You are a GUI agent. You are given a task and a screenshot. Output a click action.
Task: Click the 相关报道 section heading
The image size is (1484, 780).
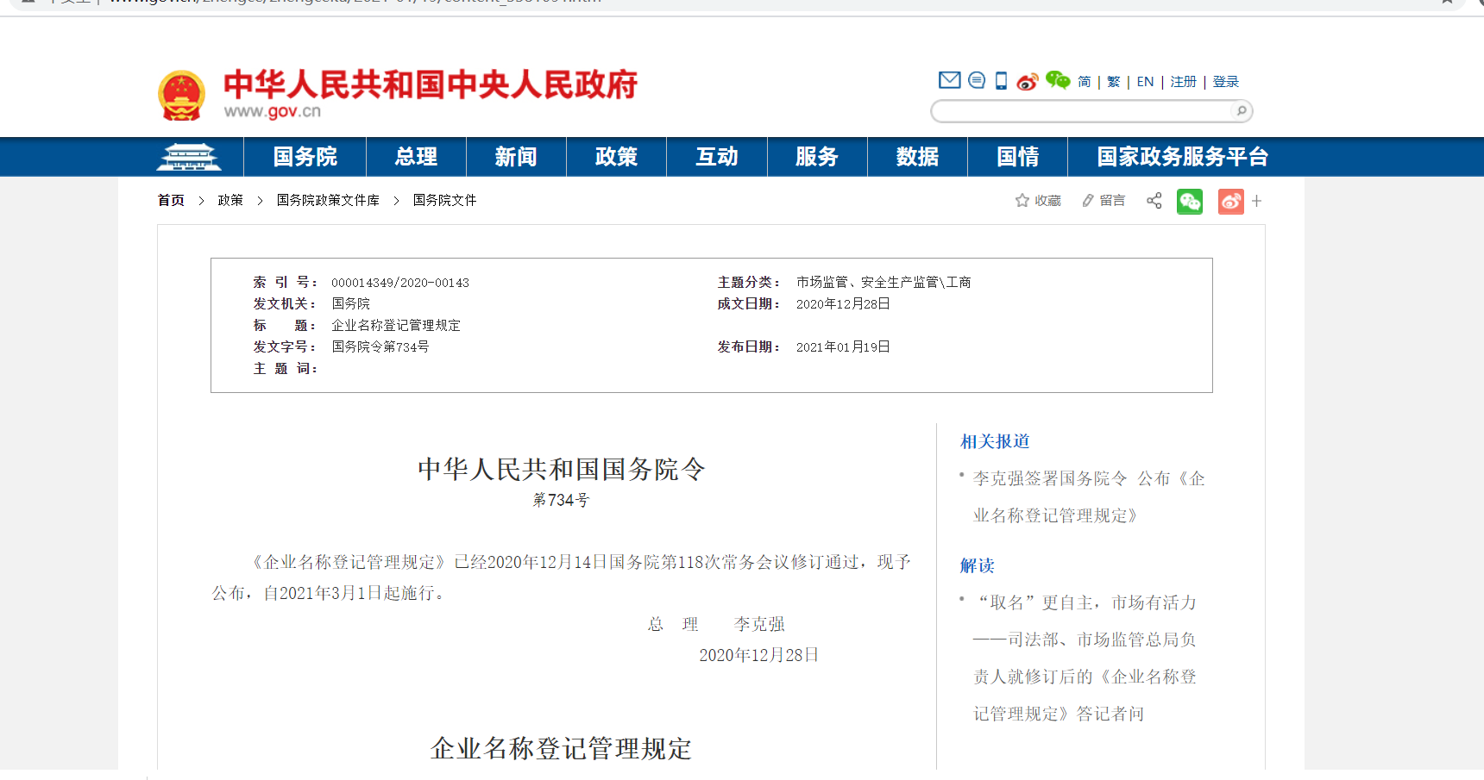[995, 441]
